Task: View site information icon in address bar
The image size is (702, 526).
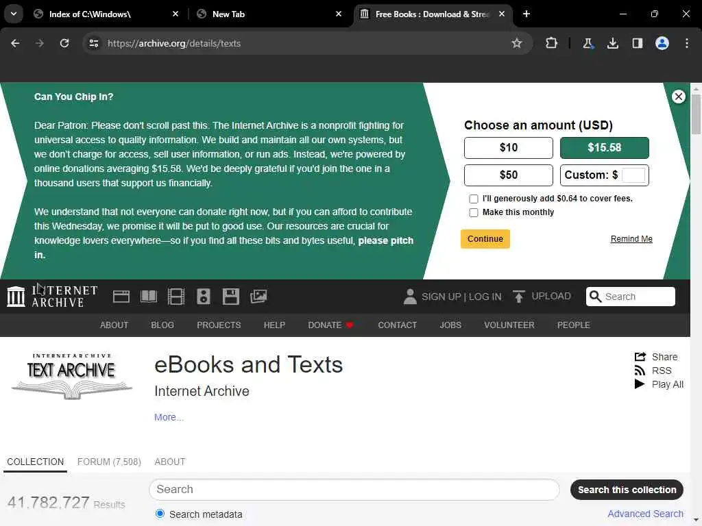Action: point(93,43)
